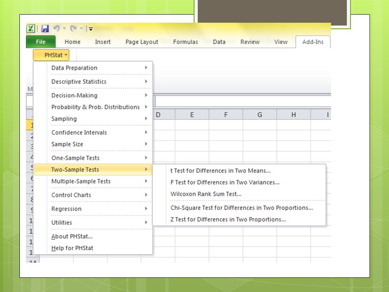Choose Chi-Square Test for Differences in Two Proportions
Viewport: 389px width, 292px height.
(239, 208)
